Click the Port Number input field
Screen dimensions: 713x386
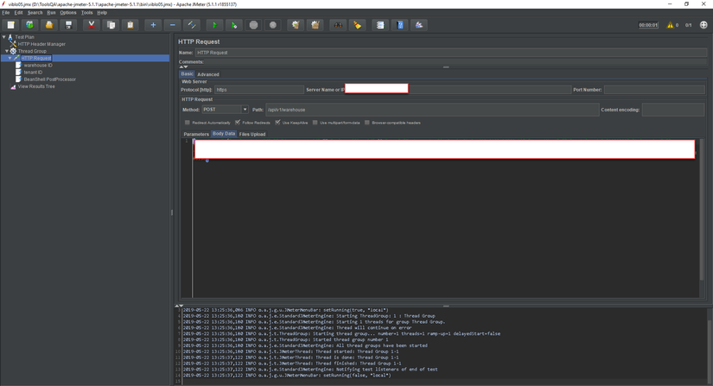(653, 90)
